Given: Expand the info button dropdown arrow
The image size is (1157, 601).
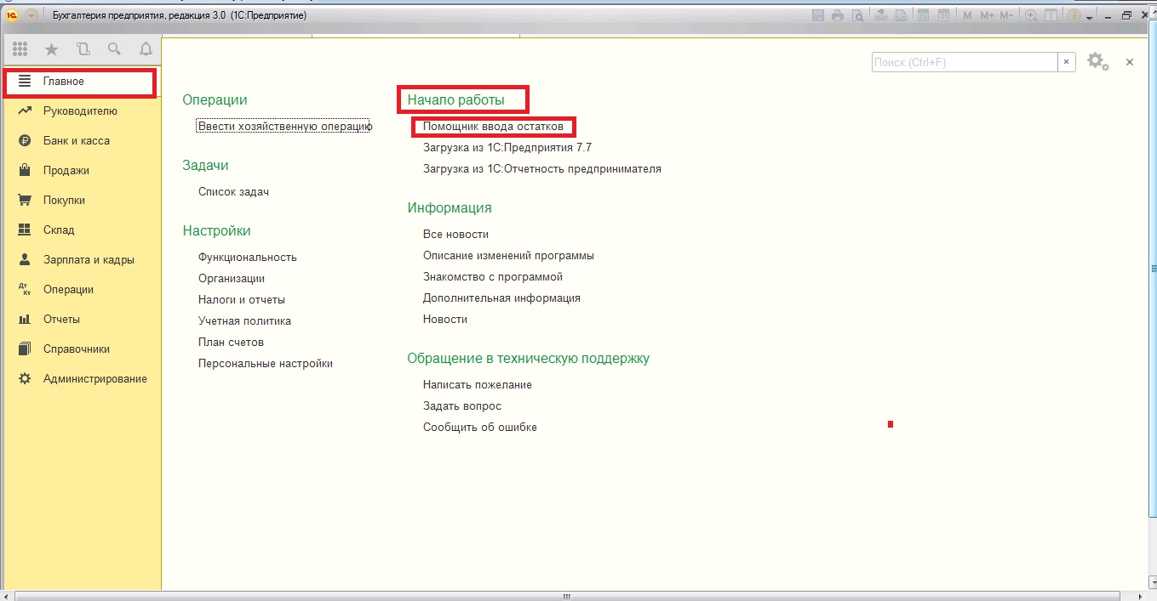Looking at the screenshot, I should point(1089,16).
